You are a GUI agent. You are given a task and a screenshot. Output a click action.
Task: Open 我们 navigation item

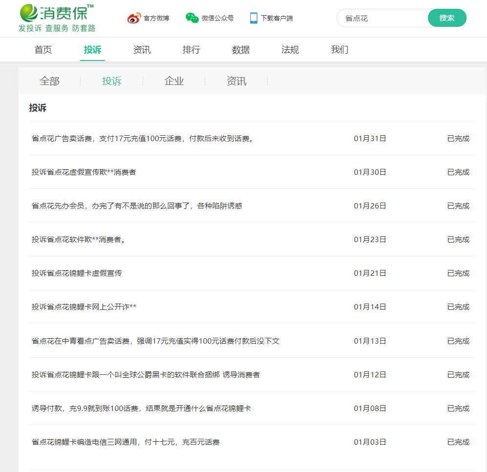[x=339, y=50]
